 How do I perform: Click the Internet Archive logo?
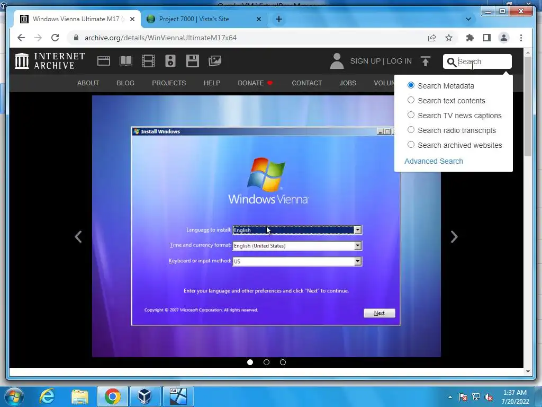point(50,61)
